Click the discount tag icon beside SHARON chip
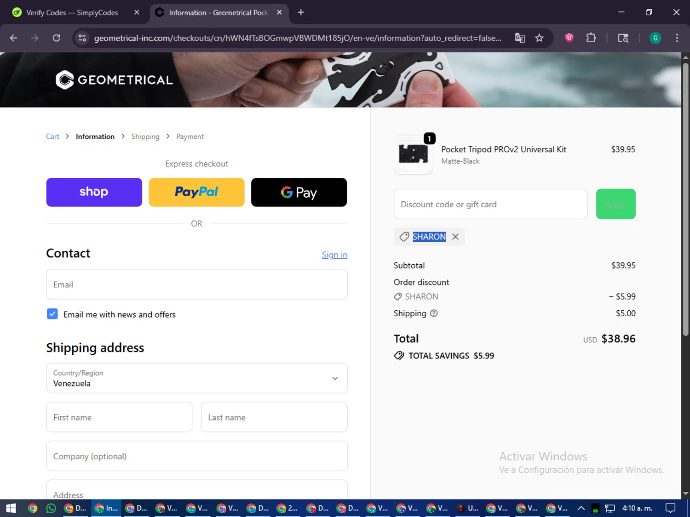 404,237
